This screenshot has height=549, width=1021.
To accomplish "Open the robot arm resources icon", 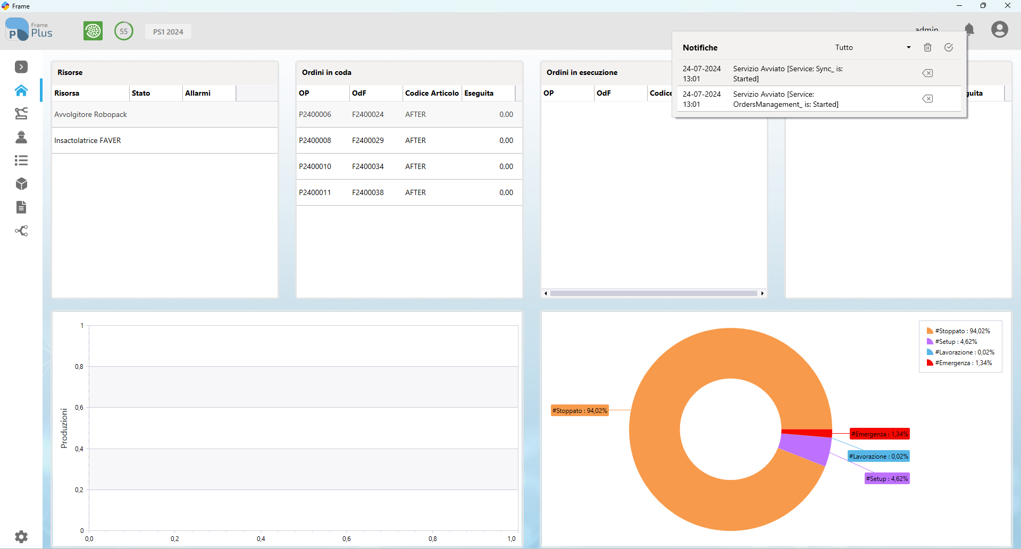I will pyautogui.click(x=21, y=113).
